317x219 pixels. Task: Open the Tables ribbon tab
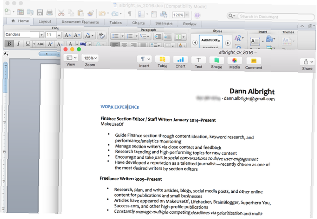click(115, 23)
